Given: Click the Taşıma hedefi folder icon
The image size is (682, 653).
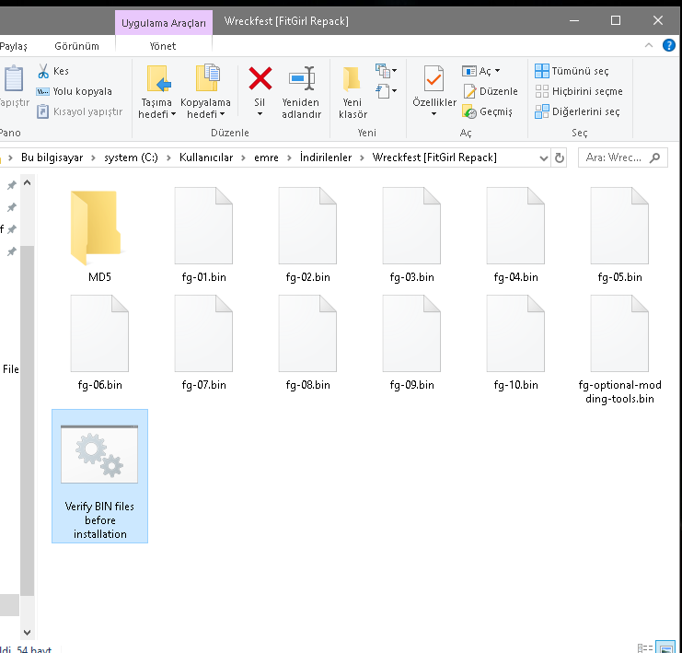Looking at the screenshot, I should pos(158,78).
